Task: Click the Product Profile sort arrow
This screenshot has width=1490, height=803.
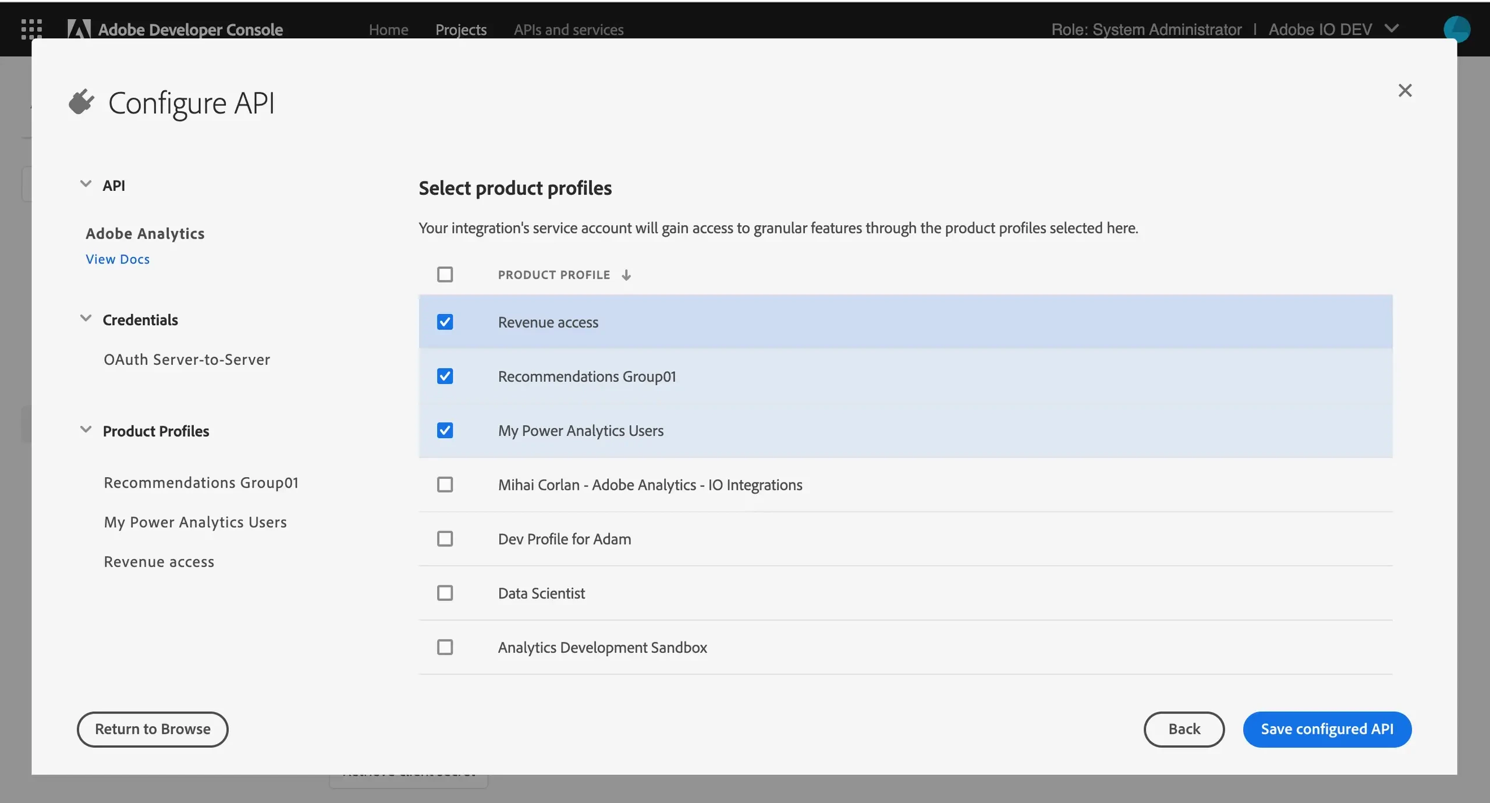Action: 626,275
